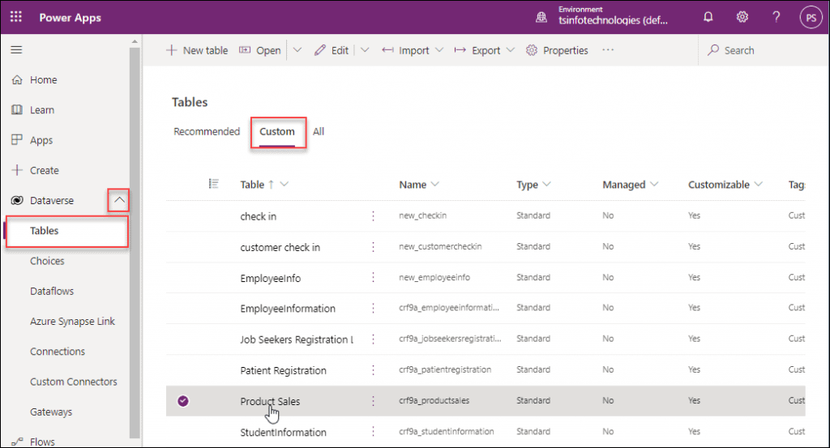Open the StudentInformation table
Viewport: 830px width, 448px height.
tap(283, 432)
